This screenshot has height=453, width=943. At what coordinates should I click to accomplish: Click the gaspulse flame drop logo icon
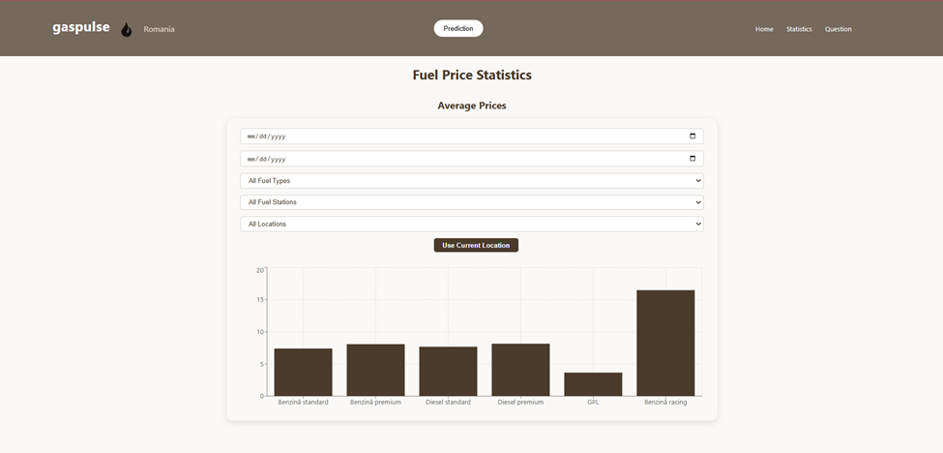coord(127,30)
